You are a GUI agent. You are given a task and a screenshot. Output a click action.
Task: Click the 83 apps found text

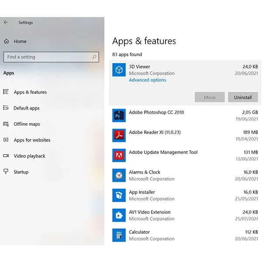point(127,55)
